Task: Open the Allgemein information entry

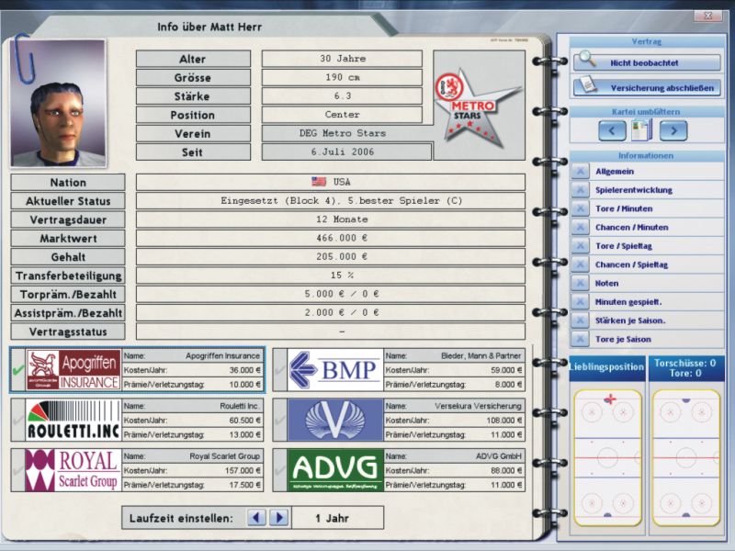Action: [615, 172]
